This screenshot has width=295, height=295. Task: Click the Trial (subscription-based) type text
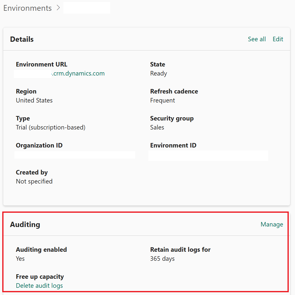point(51,127)
